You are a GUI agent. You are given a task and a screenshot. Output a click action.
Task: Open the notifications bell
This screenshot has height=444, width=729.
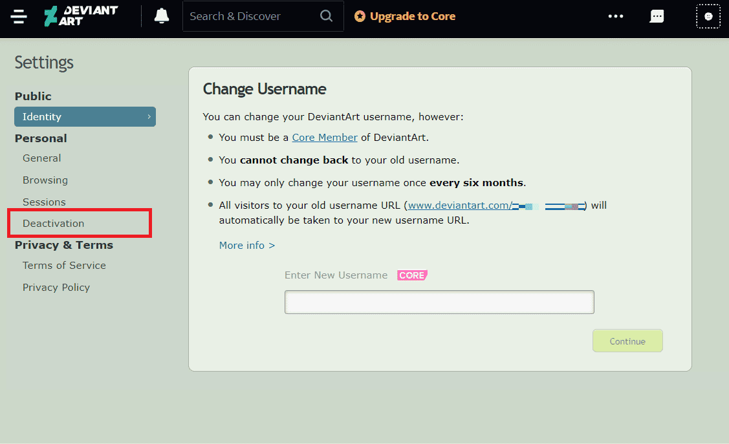click(x=162, y=16)
